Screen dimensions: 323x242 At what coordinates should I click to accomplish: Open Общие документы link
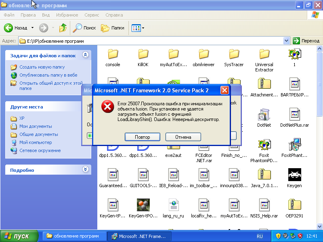click(x=39, y=134)
